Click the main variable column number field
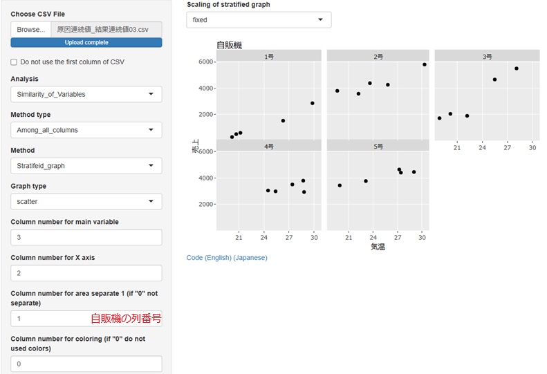Image resolution: width=547 pixels, height=374 pixels. click(86, 237)
